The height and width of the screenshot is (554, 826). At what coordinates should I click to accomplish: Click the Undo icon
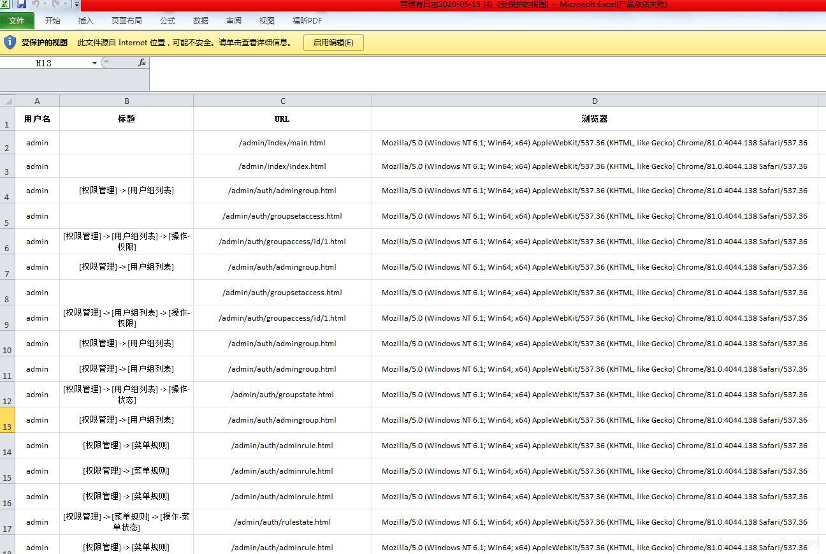(x=37, y=4)
